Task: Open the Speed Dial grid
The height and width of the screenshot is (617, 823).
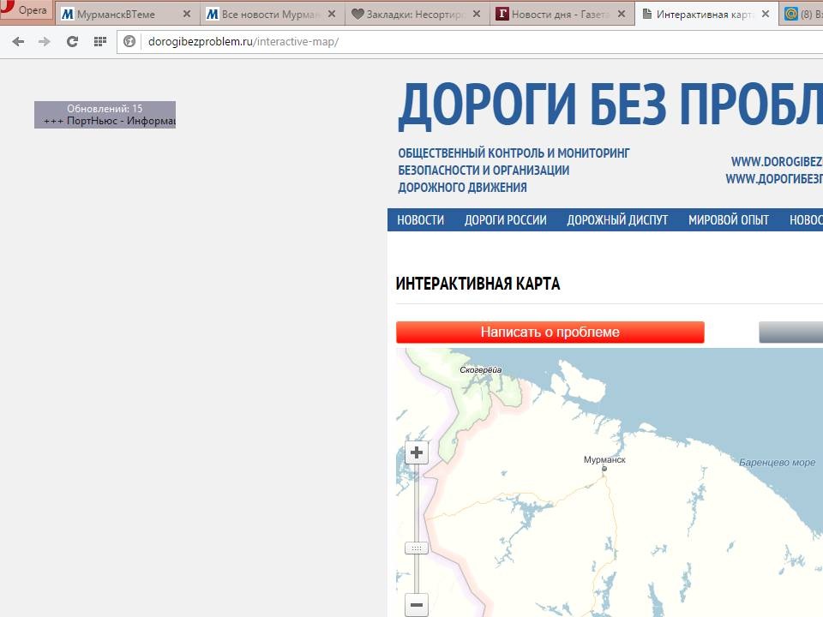Action: [99, 41]
